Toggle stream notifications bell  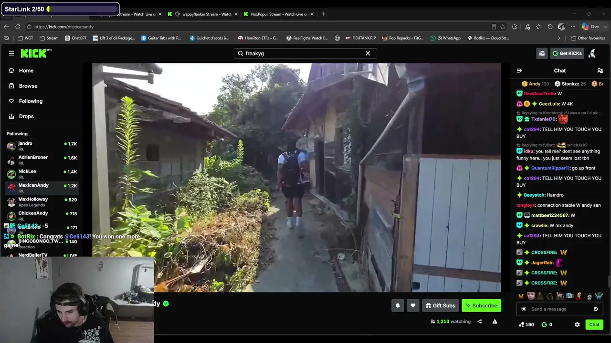click(398, 306)
